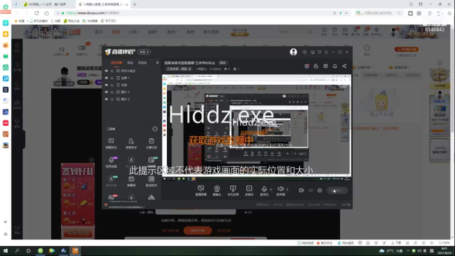Open the 弹幕助手 tool
This screenshot has height=256, width=455.
[111, 143]
